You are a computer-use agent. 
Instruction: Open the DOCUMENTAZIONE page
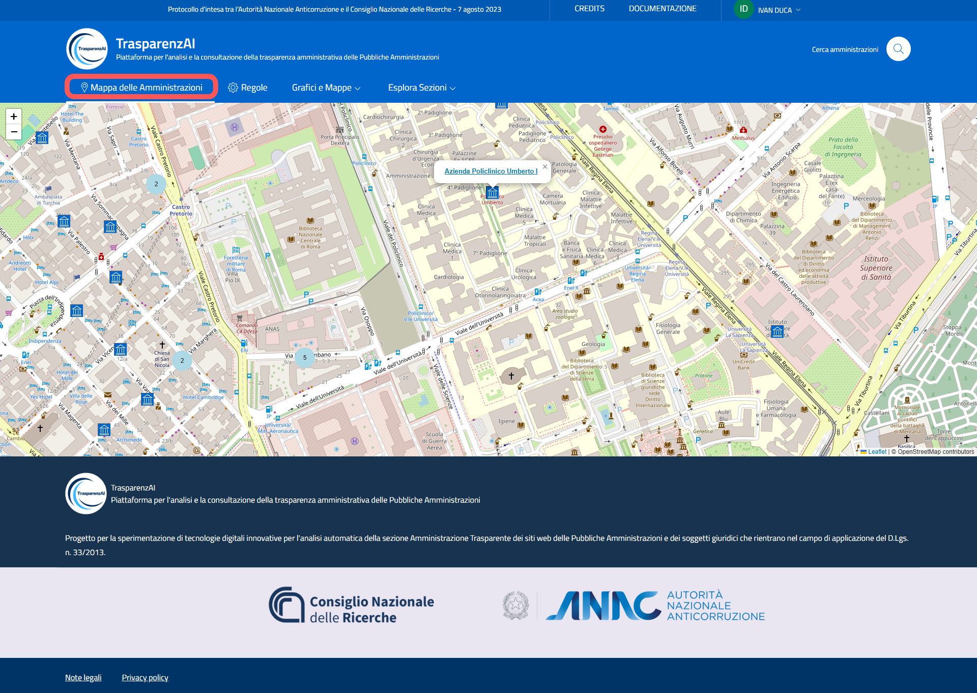click(x=663, y=9)
